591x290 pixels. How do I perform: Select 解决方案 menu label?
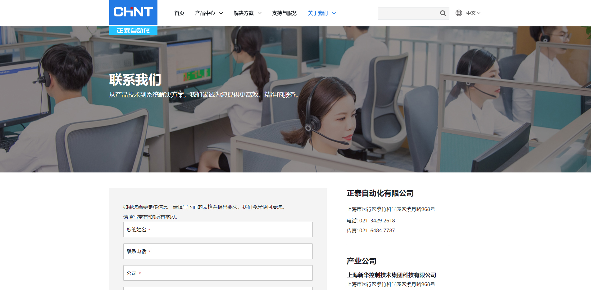click(x=243, y=13)
